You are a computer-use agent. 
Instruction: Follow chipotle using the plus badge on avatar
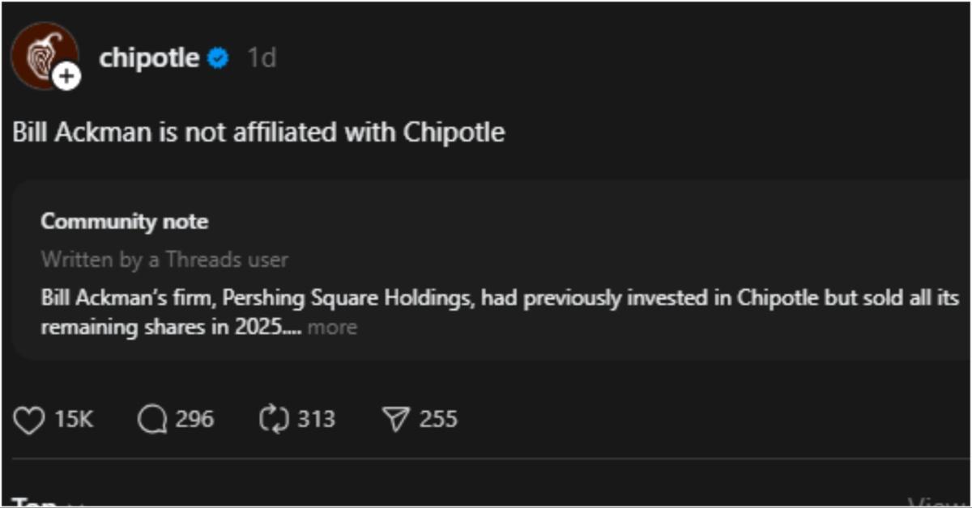tap(64, 76)
